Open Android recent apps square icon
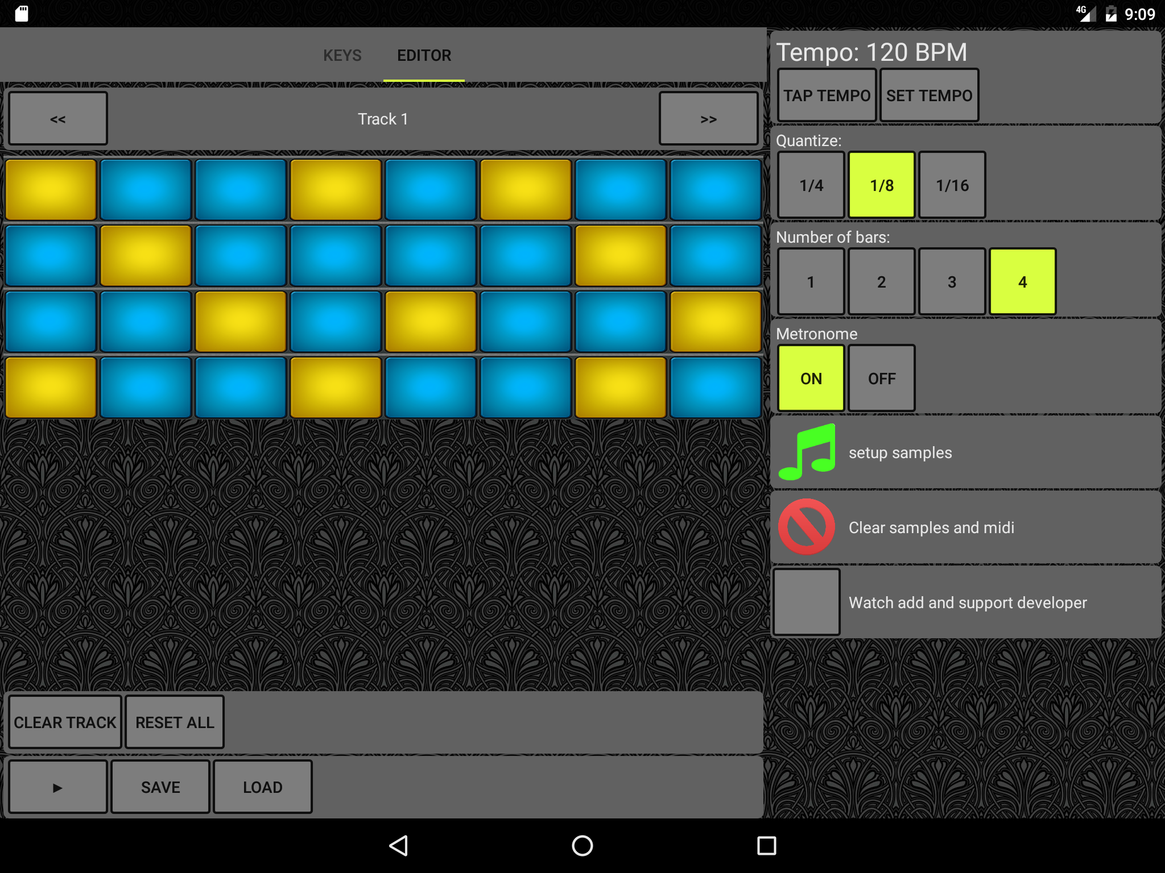1165x873 pixels. point(766,845)
